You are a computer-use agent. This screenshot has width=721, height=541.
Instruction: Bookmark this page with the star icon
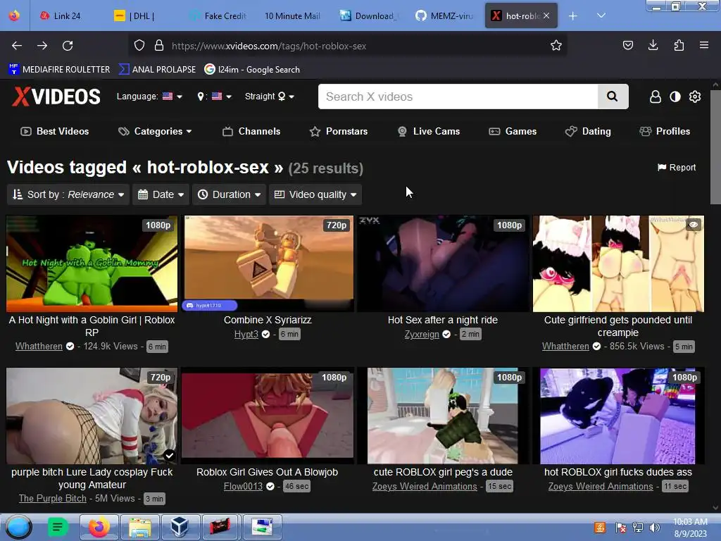point(556,45)
